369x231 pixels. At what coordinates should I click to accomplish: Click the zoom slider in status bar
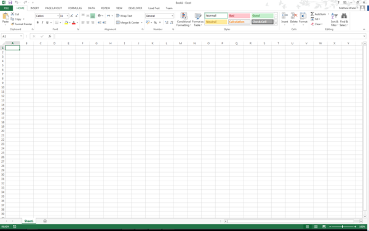(343, 227)
